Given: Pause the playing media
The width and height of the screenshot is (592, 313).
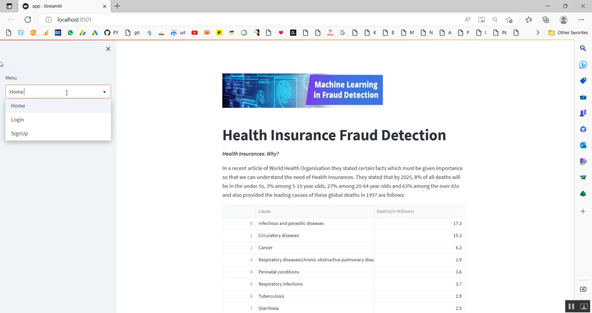Looking at the screenshot, I should 571,306.
